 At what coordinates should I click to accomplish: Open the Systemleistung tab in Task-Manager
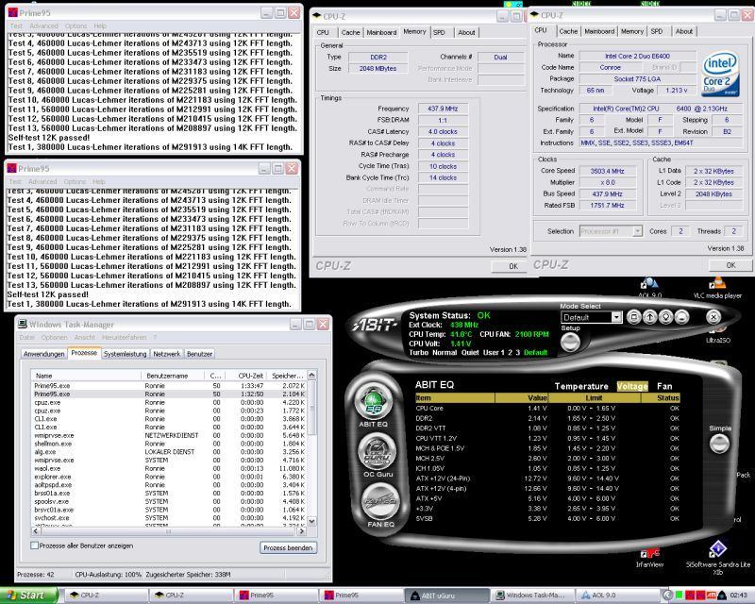pyautogui.click(x=125, y=354)
